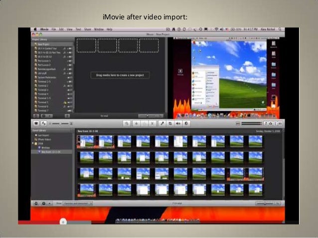This screenshot has height=238, width=318.
Task: Open the Show filter dropdown
Action: pos(77,203)
